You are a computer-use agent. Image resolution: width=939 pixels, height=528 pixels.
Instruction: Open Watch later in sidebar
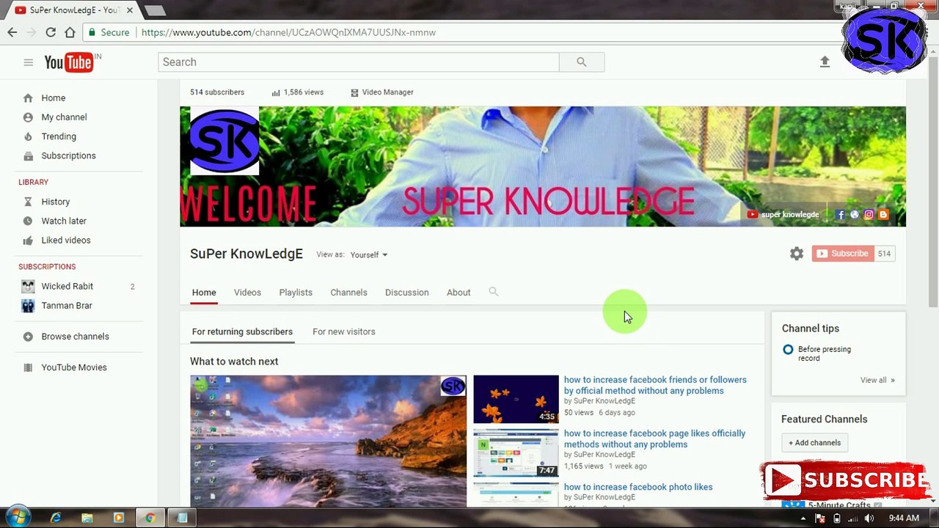(64, 221)
